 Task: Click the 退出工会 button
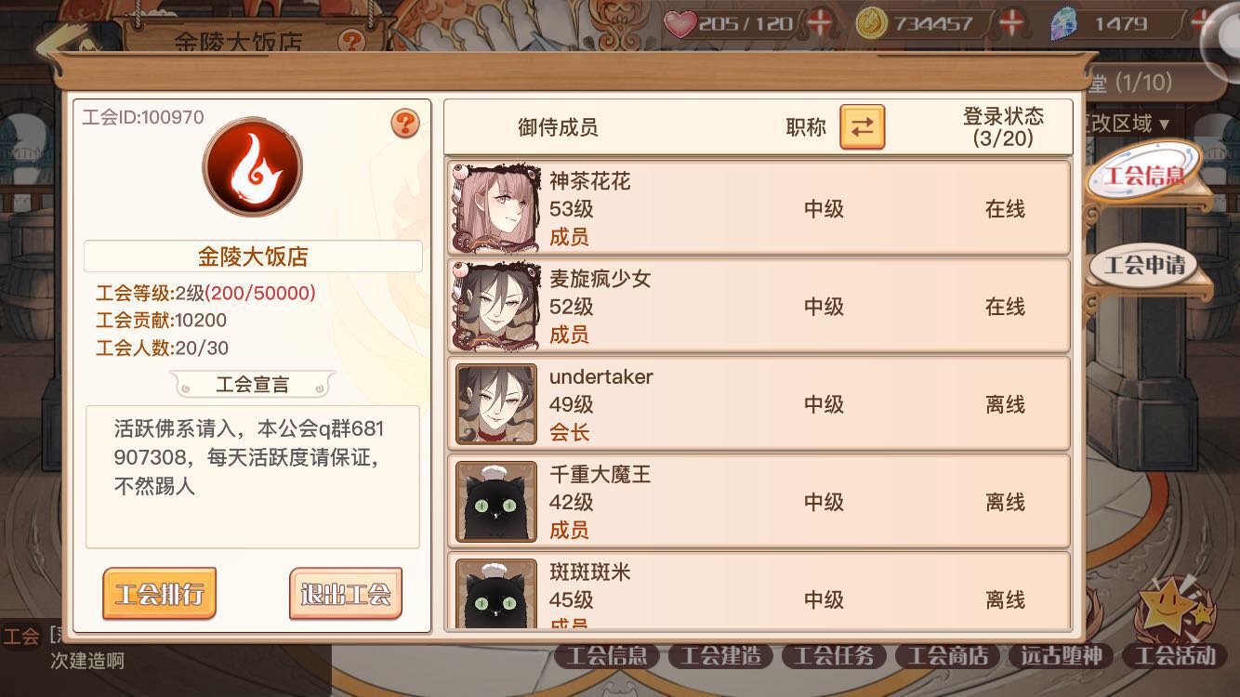(x=346, y=594)
